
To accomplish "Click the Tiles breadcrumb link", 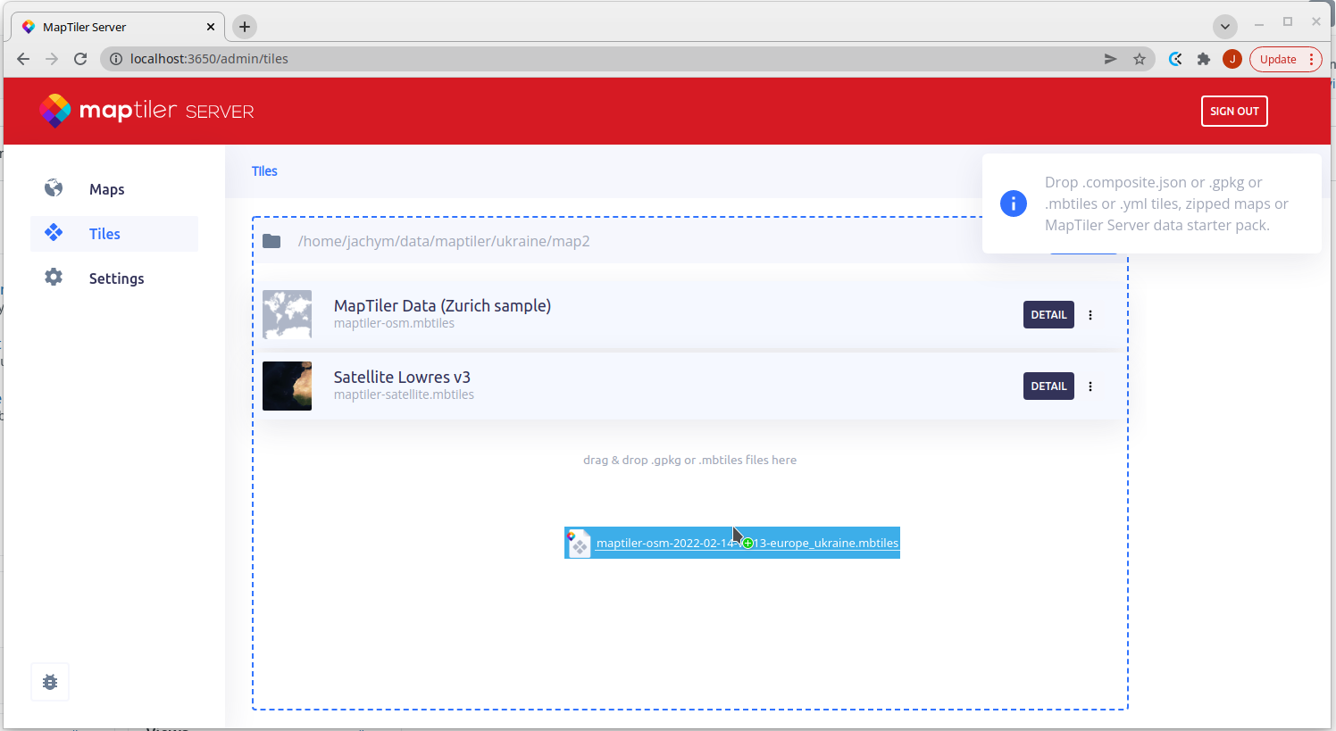I will click(264, 171).
